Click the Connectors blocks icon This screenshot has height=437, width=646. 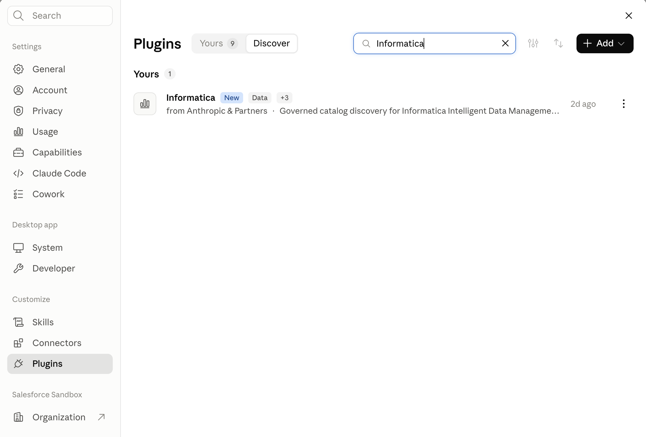coord(18,343)
